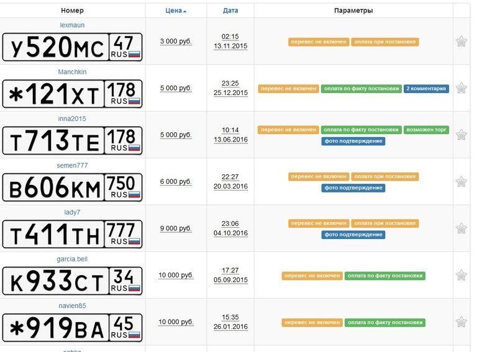
Task: Select the возможен торг tag
Action: (x=426, y=130)
